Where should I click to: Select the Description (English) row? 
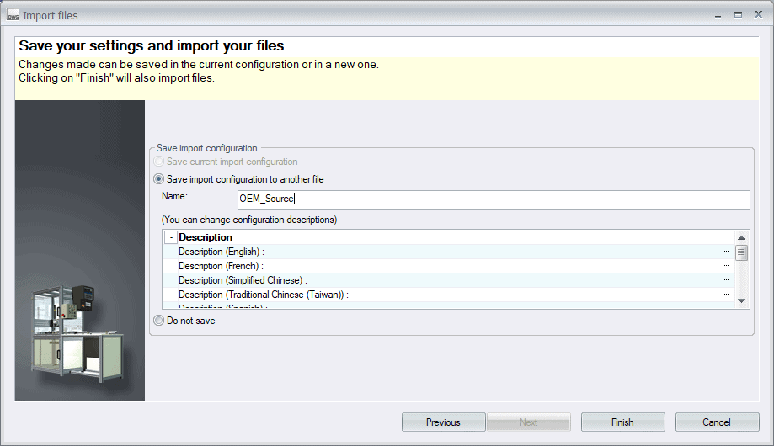[x=316, y=252]
